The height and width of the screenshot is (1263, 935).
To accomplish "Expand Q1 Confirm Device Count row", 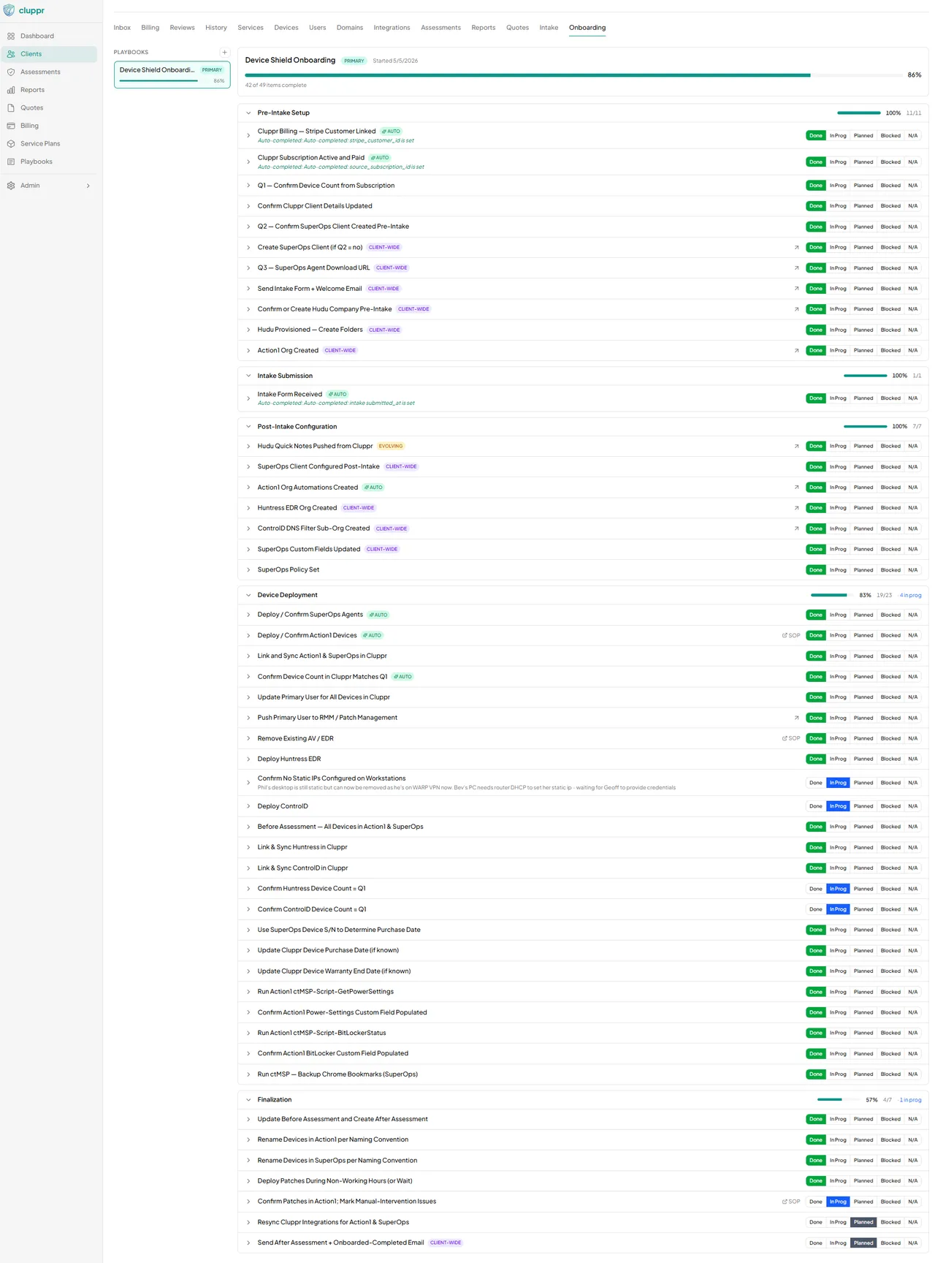I will pyautogui.click(x=248, y=186).
